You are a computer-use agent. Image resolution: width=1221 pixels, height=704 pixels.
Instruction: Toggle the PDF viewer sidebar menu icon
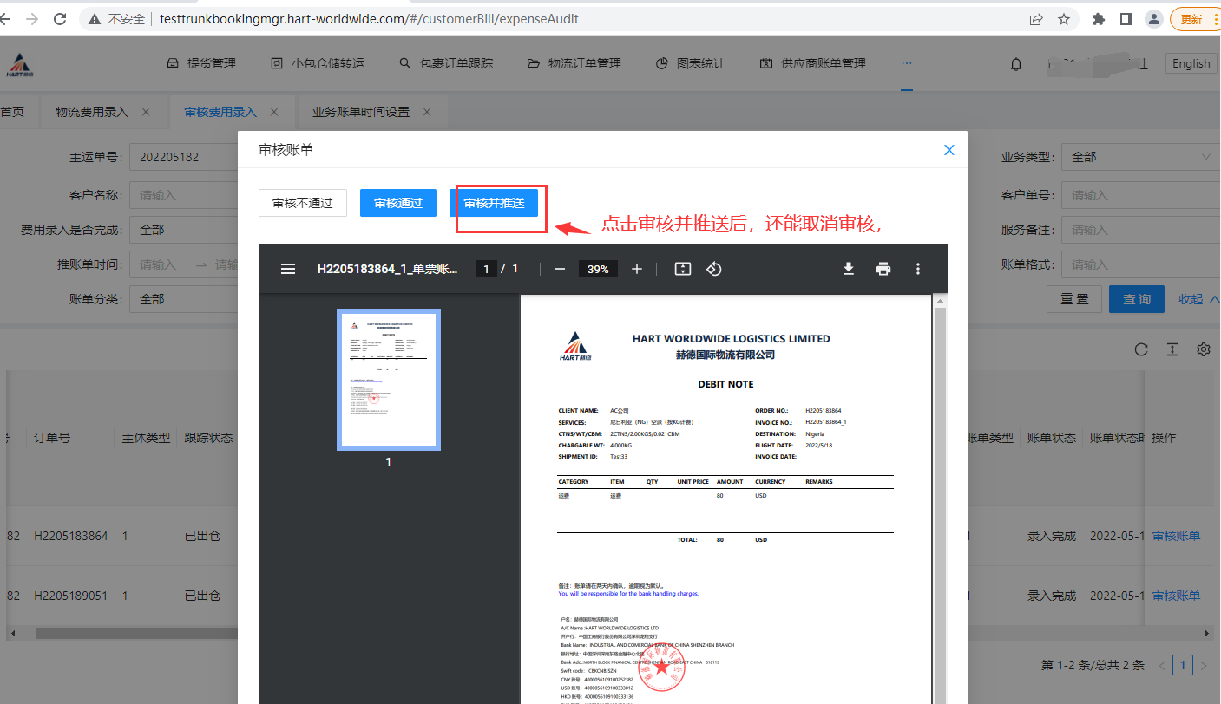tap(288, 270)
